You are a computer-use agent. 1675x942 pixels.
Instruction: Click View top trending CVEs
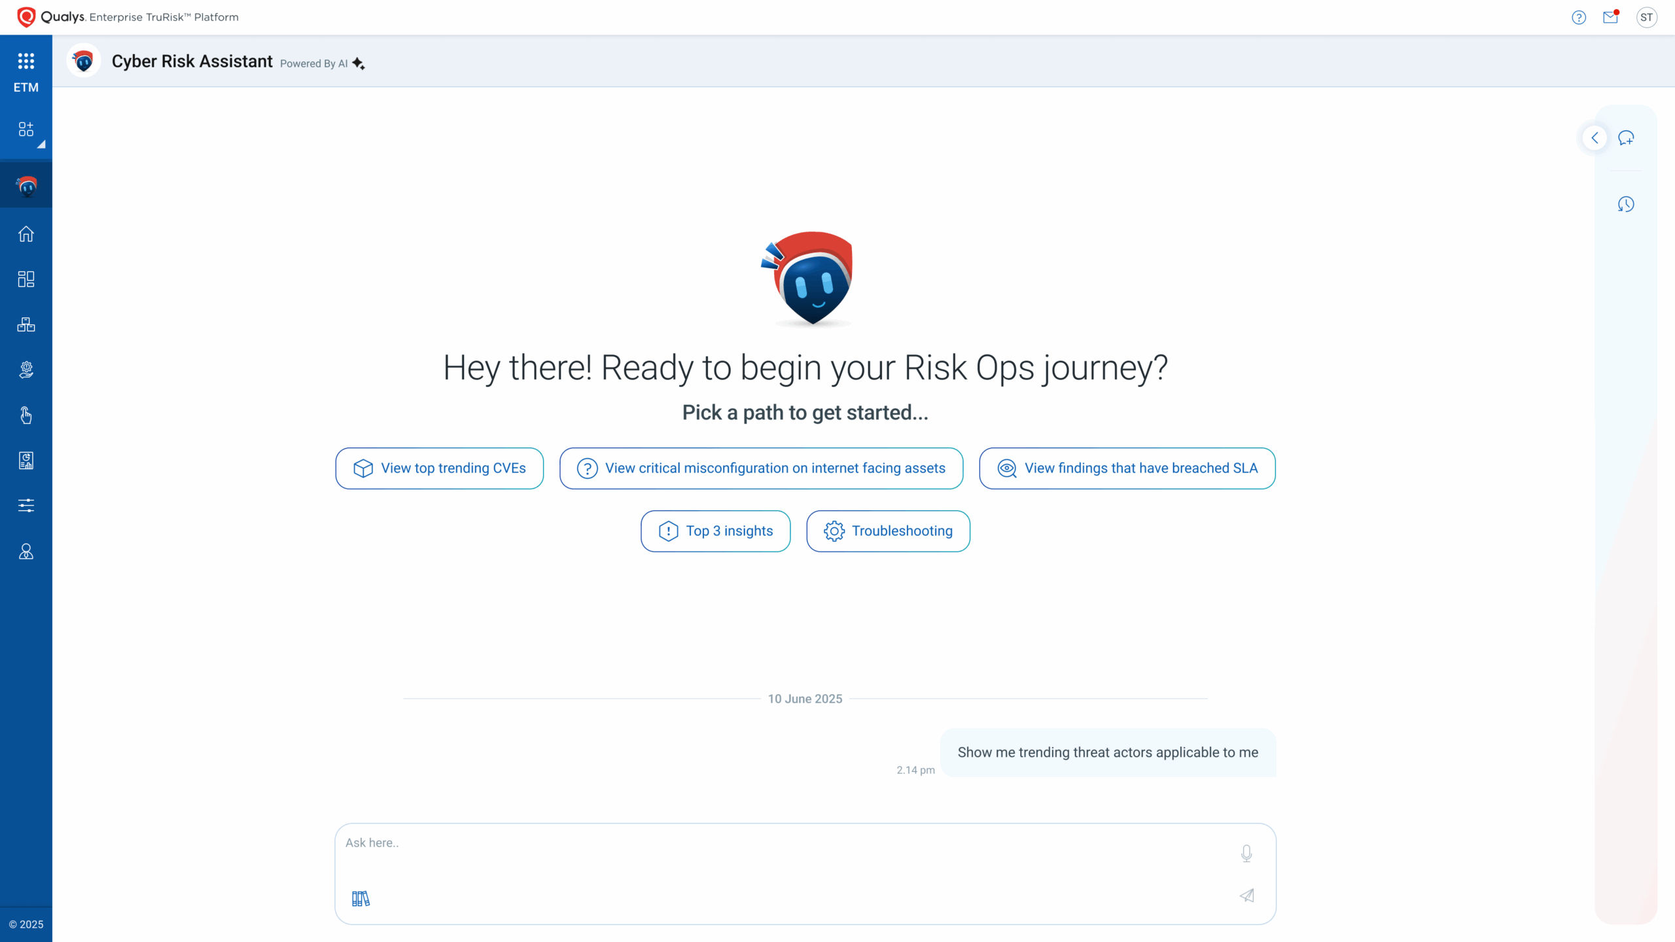(x=440, y=468)
